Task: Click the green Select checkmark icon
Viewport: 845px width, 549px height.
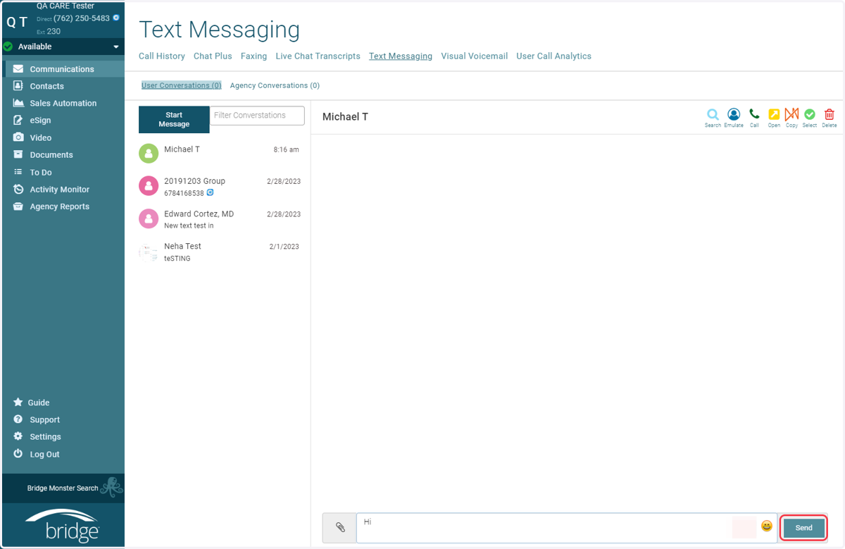Action: tap(810, 114)
